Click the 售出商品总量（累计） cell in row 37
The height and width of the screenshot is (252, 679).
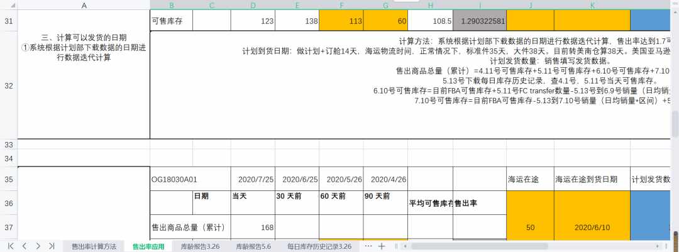pos(190,227)
